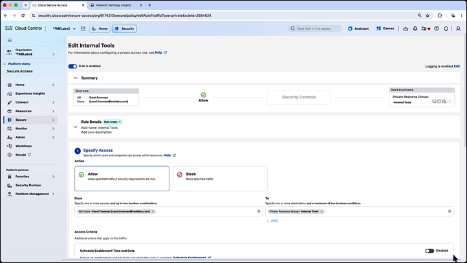Click the zoom magnifier icon in address bar
Image resolution: width=467 pixels, height=263 pixels.
point(419,16)
